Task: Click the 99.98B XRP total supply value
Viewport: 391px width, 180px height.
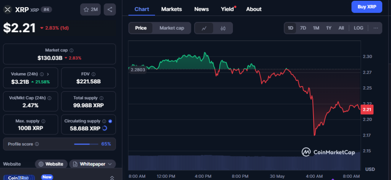Action: click(89, 105)
